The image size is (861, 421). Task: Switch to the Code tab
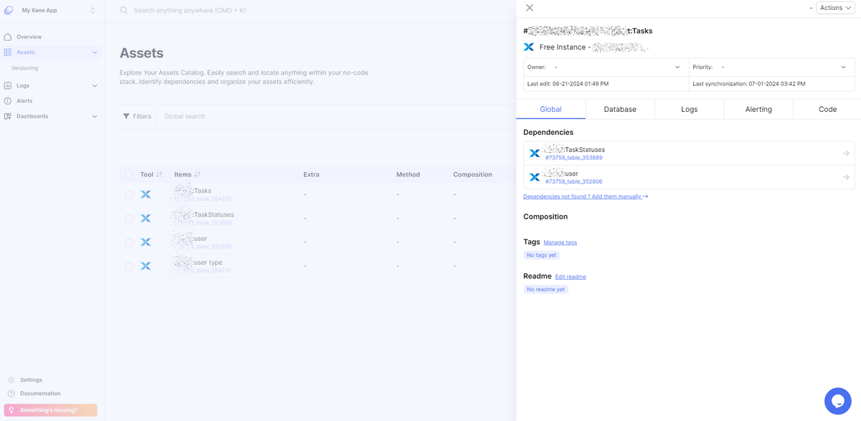tap(827, 109)
